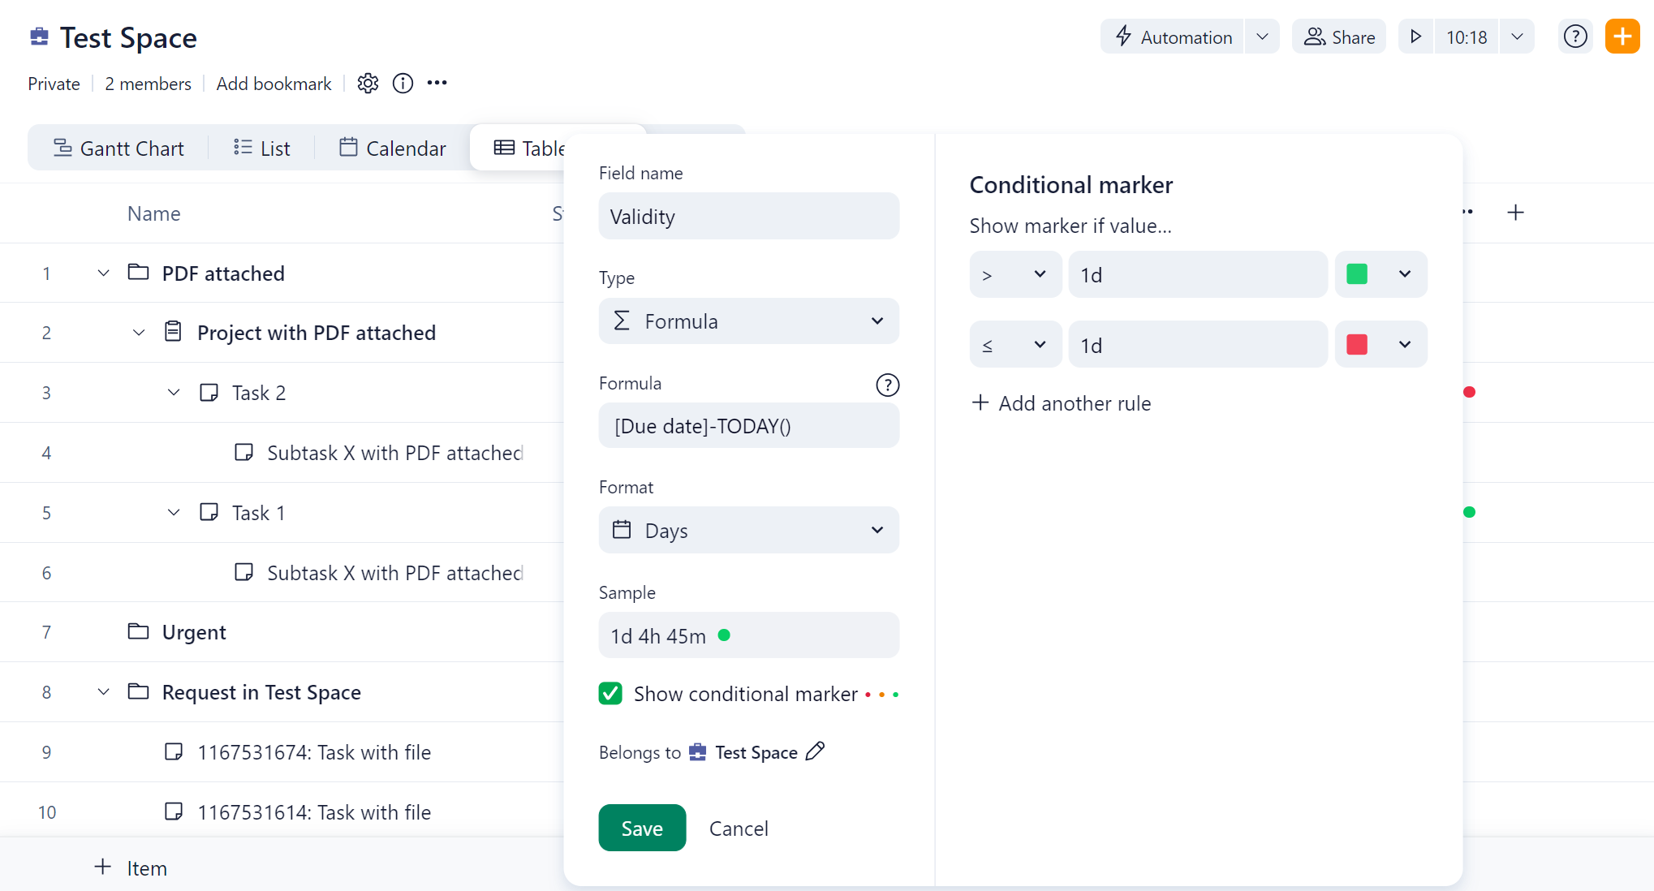Open the top-right help icon
The height and width of the screenshot is (891, 1654).
pyautogui.click(x=1574, y=37)
